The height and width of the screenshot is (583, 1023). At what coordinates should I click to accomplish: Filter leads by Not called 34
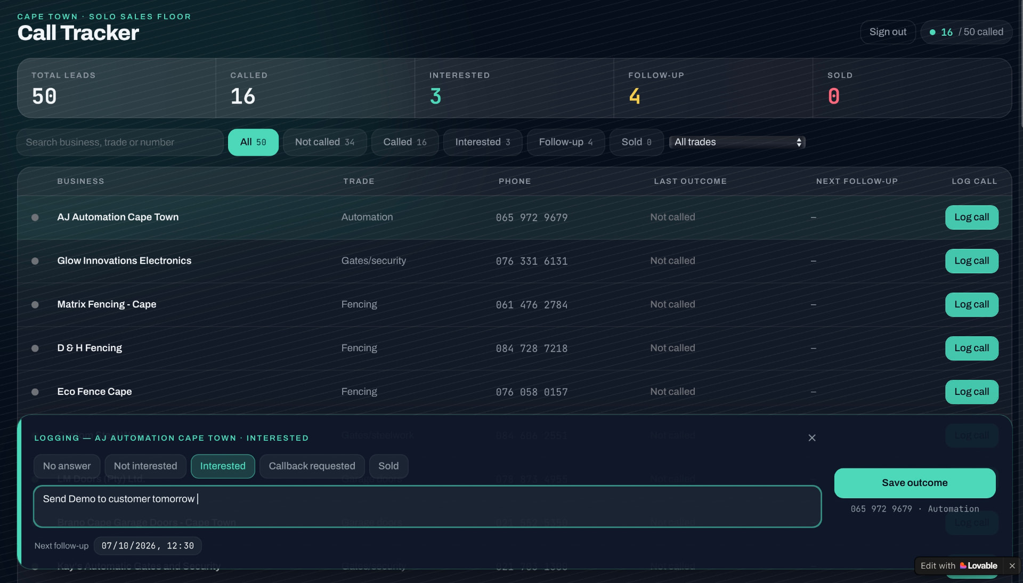(x=324, y=142)
